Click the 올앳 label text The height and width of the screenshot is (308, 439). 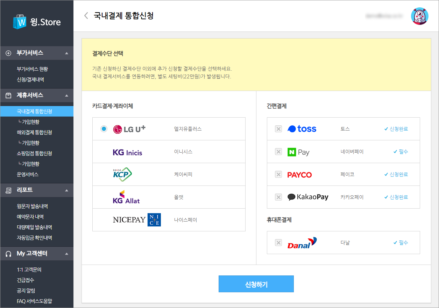click(179, 197)
